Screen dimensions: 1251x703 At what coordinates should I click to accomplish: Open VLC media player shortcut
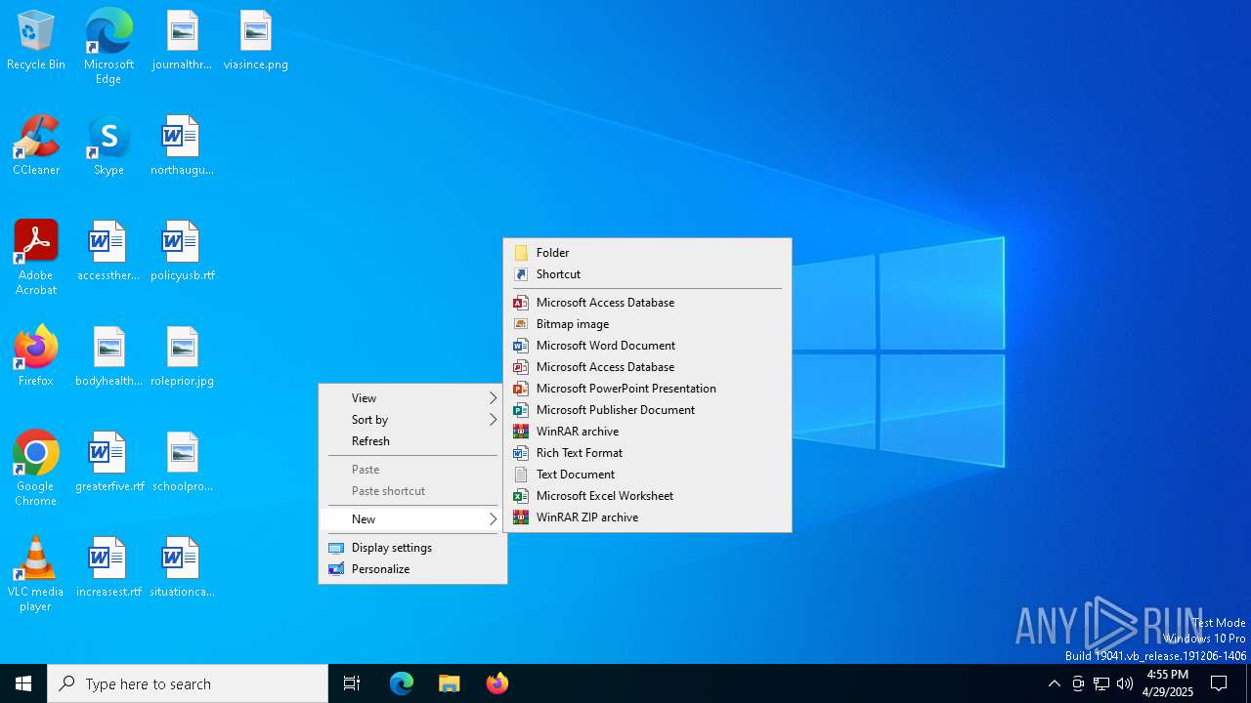(36, 574)
